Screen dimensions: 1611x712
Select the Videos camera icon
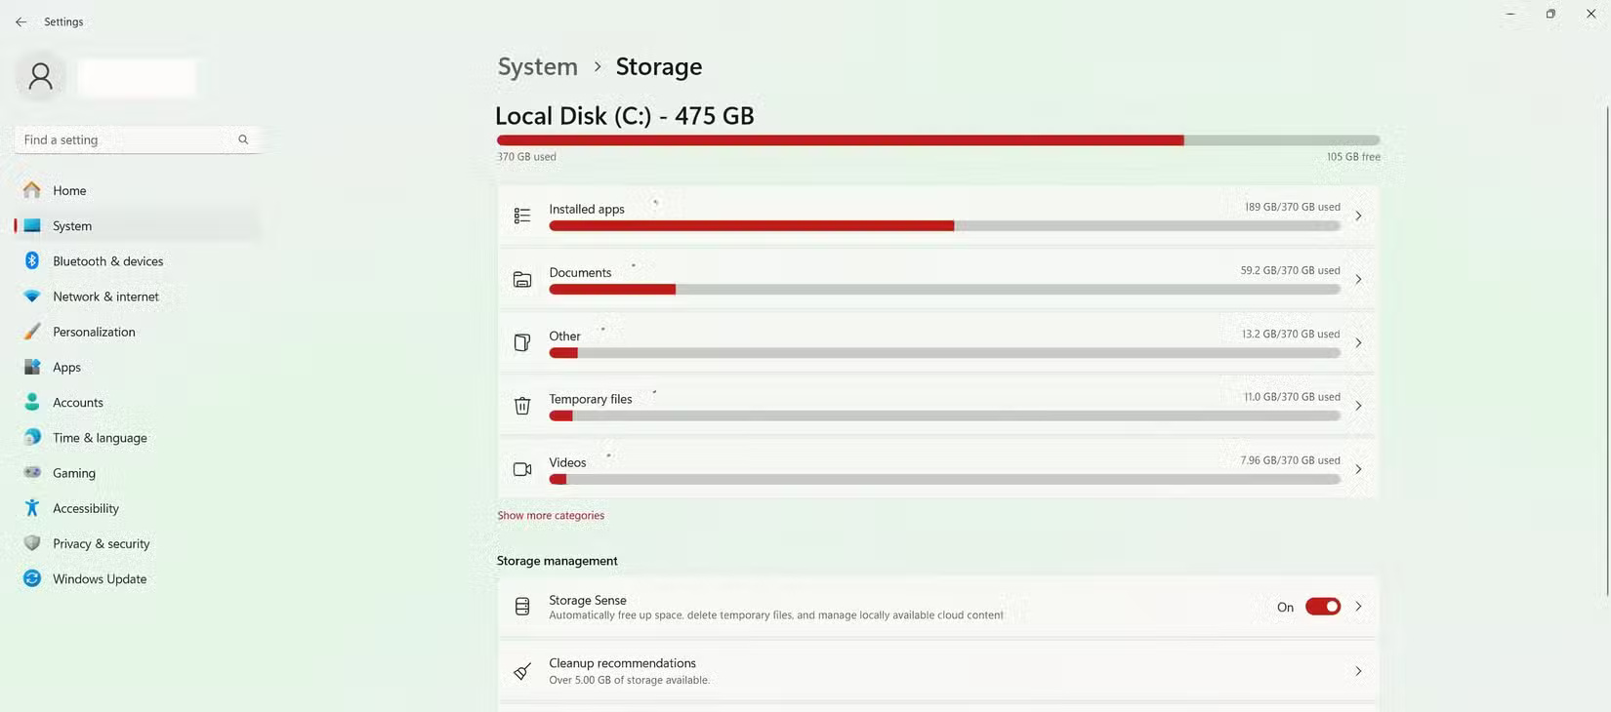pyautogui.click(x=522, y=469)
